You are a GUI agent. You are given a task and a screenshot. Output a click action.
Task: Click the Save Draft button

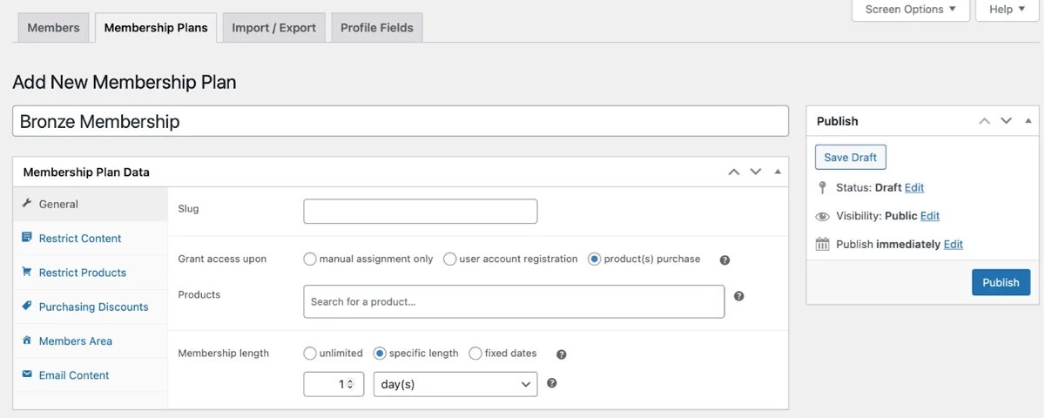851,158
